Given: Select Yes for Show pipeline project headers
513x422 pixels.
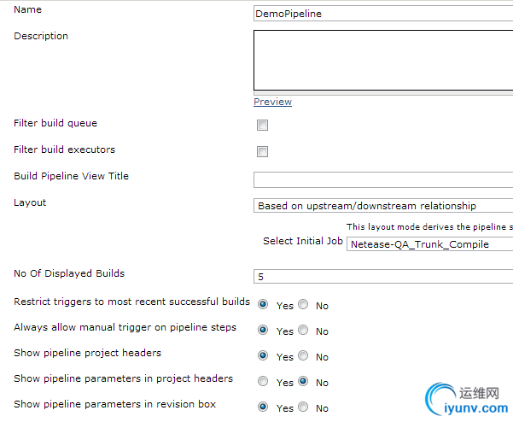Looking at the screenshot, I should 263,355.
